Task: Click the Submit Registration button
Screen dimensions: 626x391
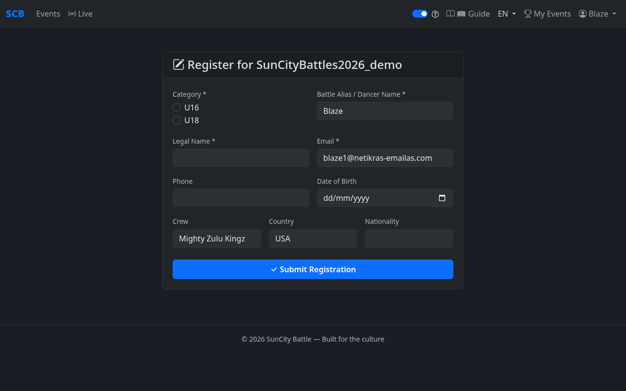Action: [x=313, y=269]
